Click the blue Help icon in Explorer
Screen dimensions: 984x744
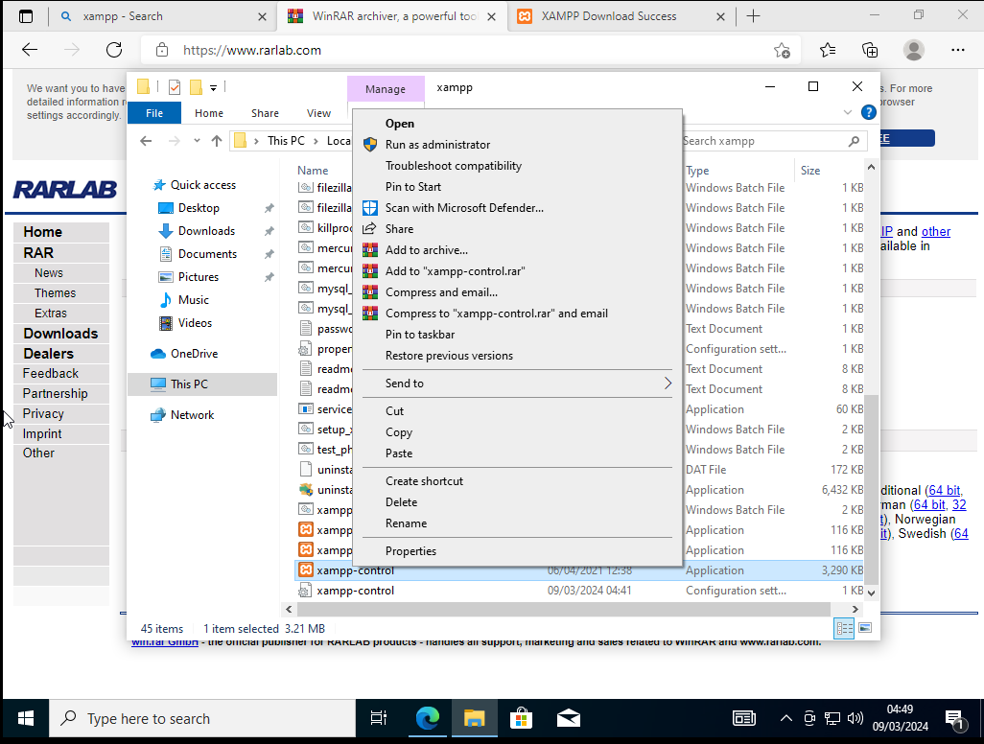click(x=868, y=112)
